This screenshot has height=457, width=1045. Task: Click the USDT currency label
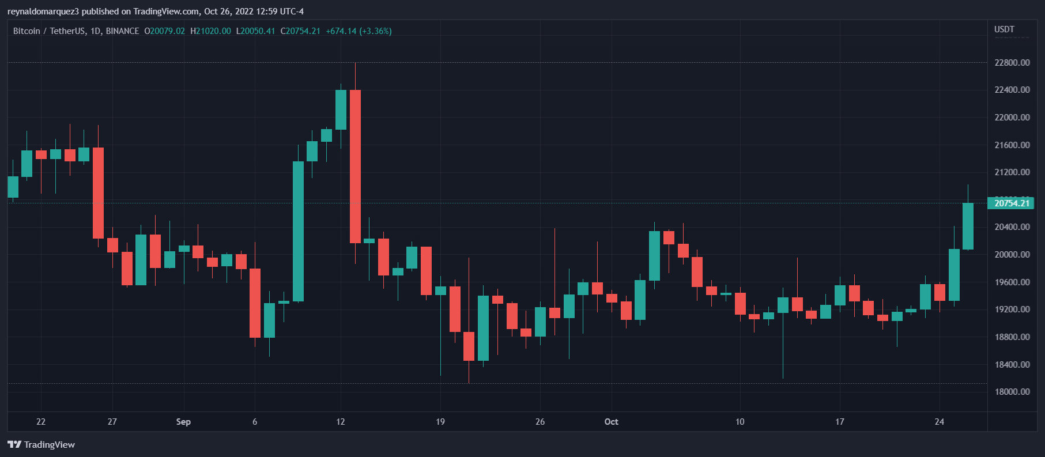[x=1004, y=29]
